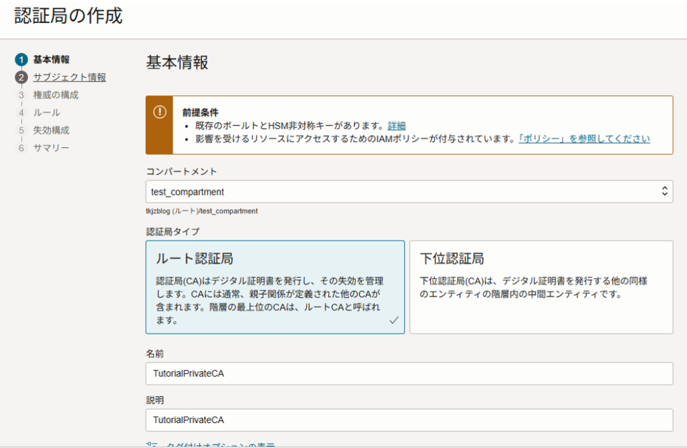Select ルート認証局 as the CA type
This screenshot has height=448, width=687.
coord(274,287)
